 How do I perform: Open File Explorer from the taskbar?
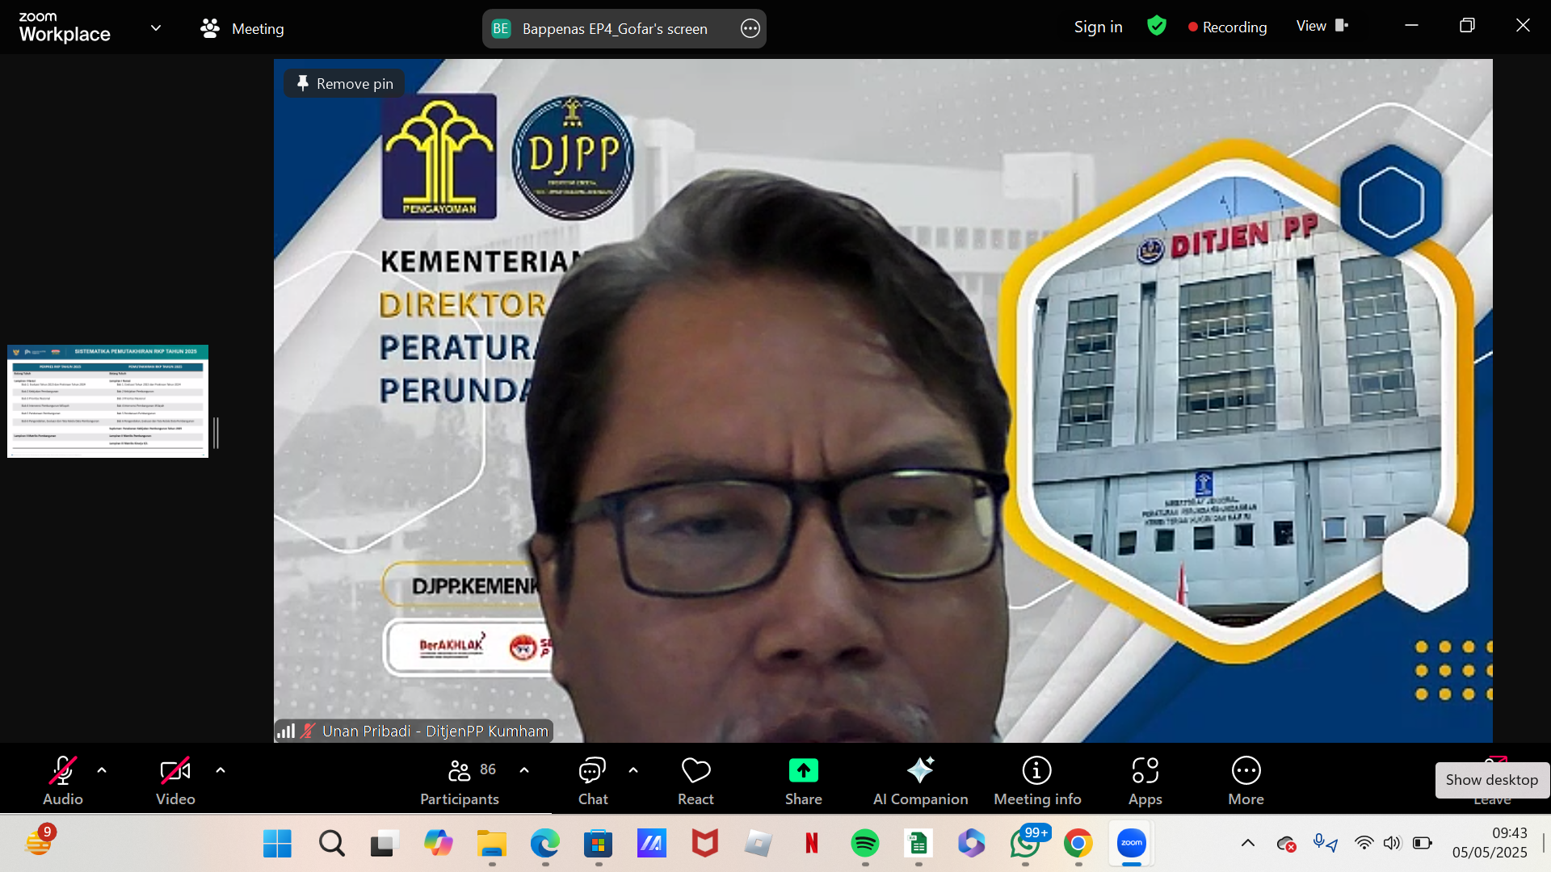491,844
